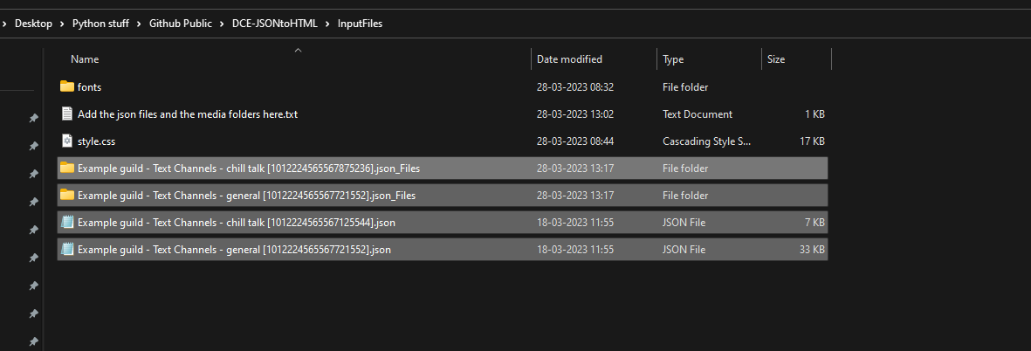The height and width of the screenshot is (351, 1031).
Task: Open the chevron after Github Public breadcrumb
Action: coord(223,24)
